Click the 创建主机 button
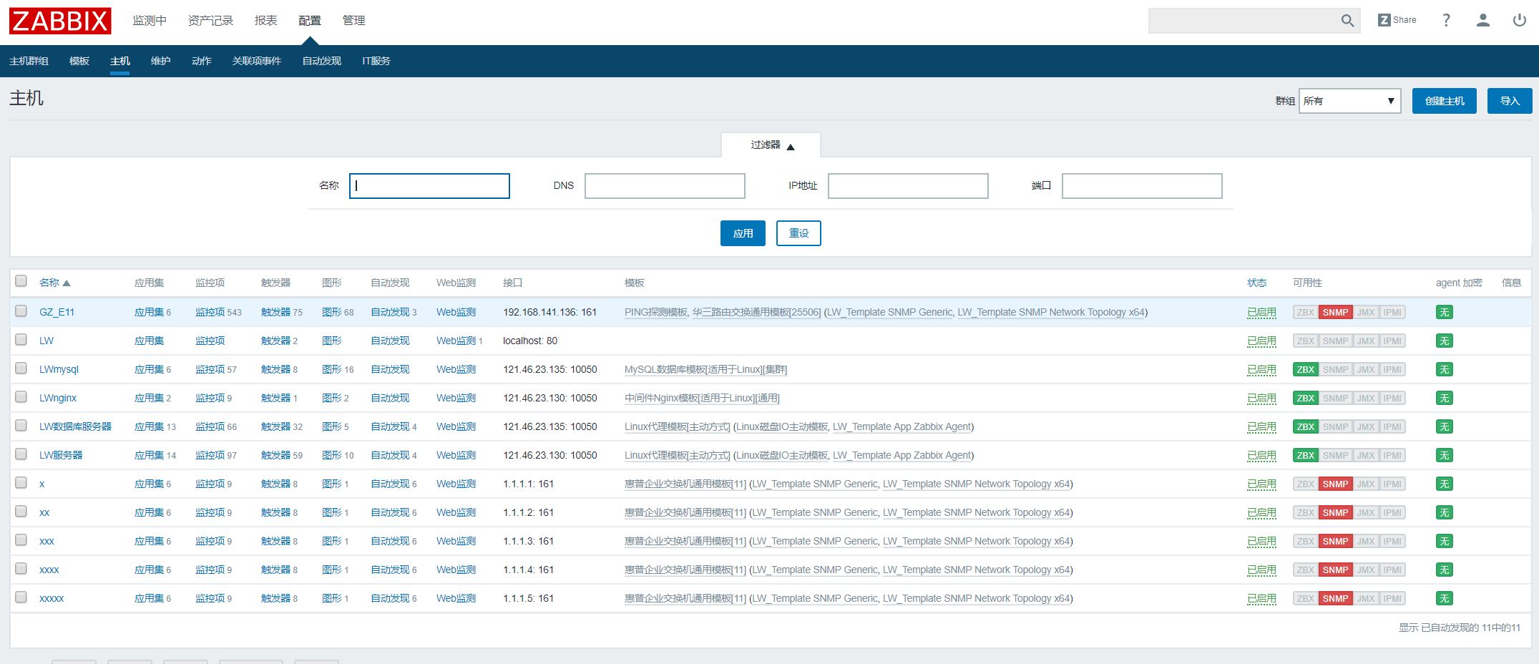This screenshot has height=664, width=1539. (x=1444, y=101)
